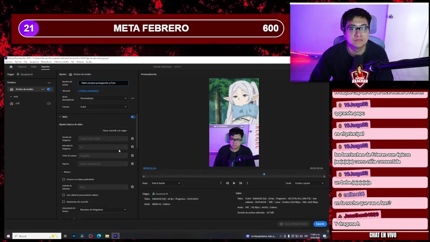Open Secuencia menu
430x242 pixels.
[x=34, y=62]
